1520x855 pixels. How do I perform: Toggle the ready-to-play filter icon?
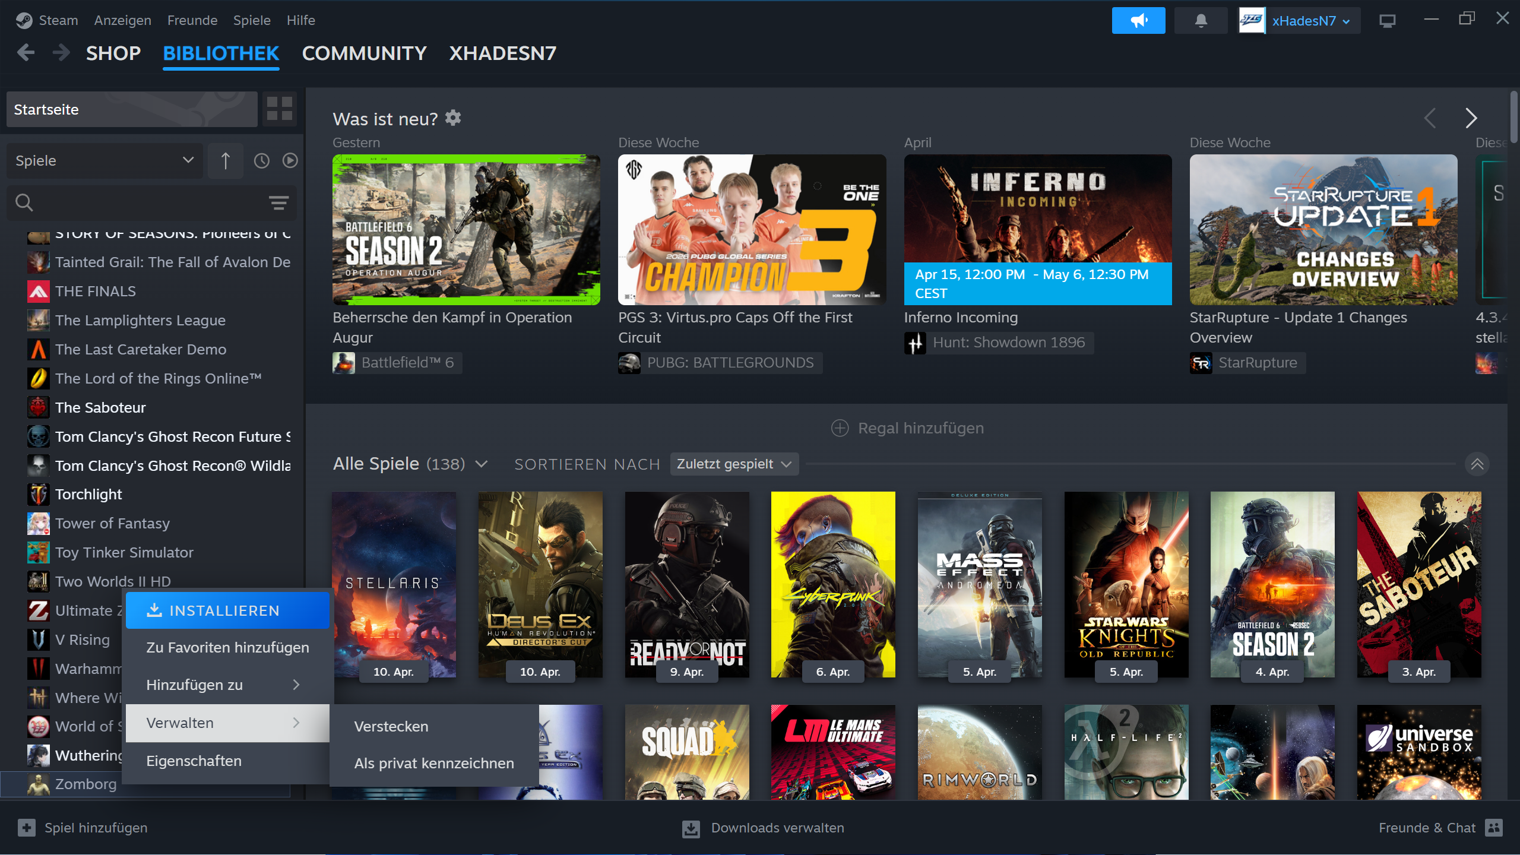[290, 160]
